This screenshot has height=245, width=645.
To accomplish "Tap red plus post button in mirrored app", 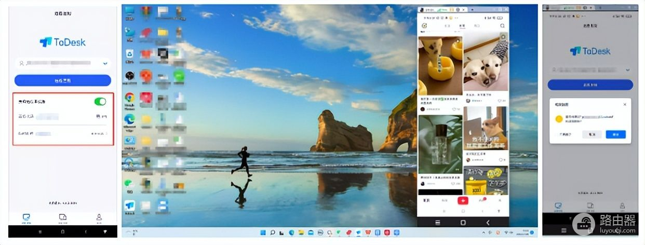I will pos(463,200).
